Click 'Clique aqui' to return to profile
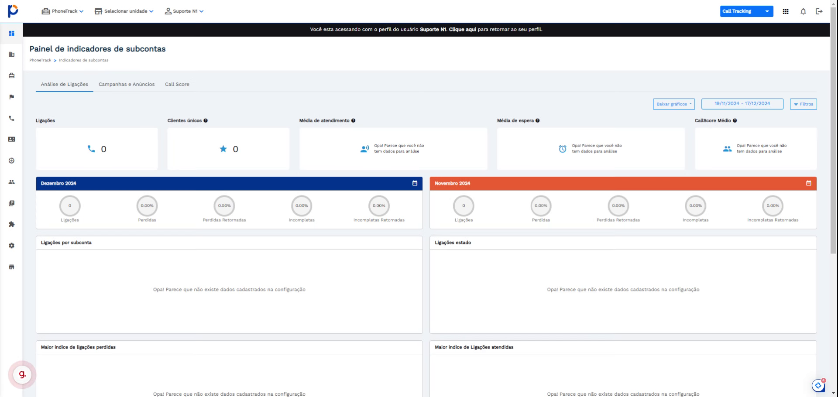The image size is (838, 397). 463,29
